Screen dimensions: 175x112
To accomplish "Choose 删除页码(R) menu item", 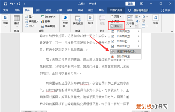I will pyautogui.click(x=126, y=57).
